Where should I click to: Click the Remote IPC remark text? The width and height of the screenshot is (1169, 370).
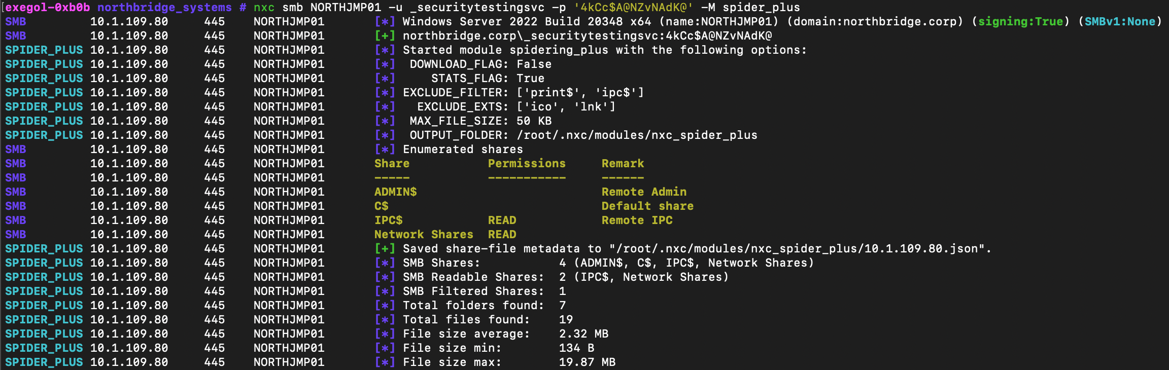pyautogui.click(x=637, y=220)
